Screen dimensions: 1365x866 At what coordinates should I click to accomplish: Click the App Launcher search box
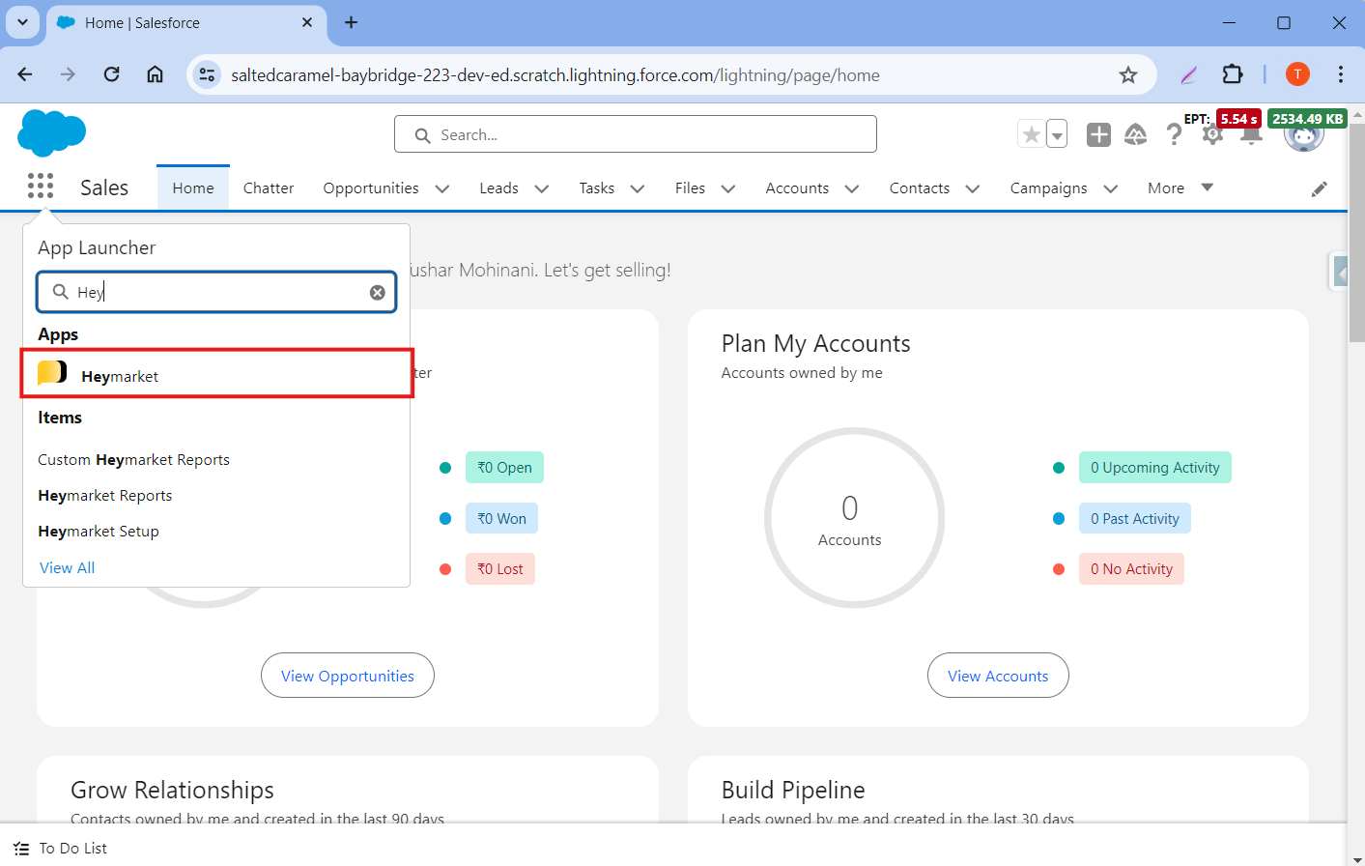pyautogui.click(x=216, y=292)
